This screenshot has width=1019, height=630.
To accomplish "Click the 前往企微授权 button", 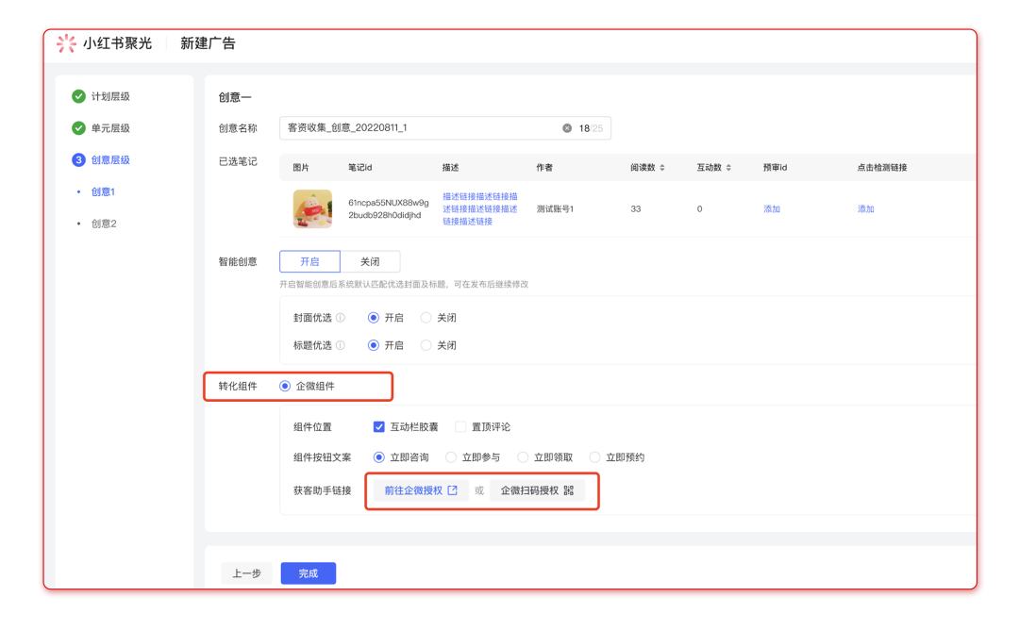I will [x=420, y=490].
